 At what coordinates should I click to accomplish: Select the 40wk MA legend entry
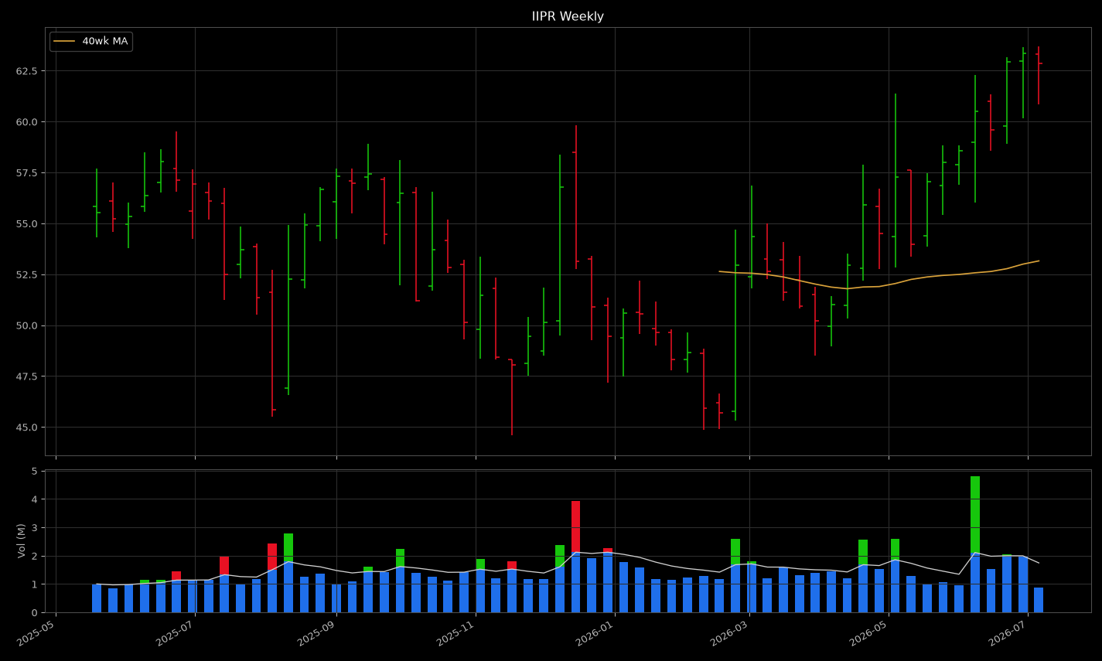point(91,41)
